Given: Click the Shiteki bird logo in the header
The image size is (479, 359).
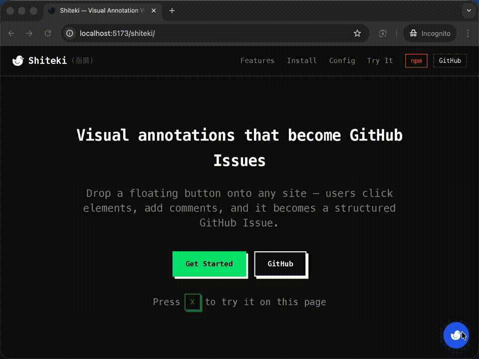Looking at the screenshot, I should [x=18, y=60].
